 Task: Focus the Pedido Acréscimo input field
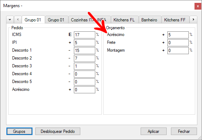[85, 90]
